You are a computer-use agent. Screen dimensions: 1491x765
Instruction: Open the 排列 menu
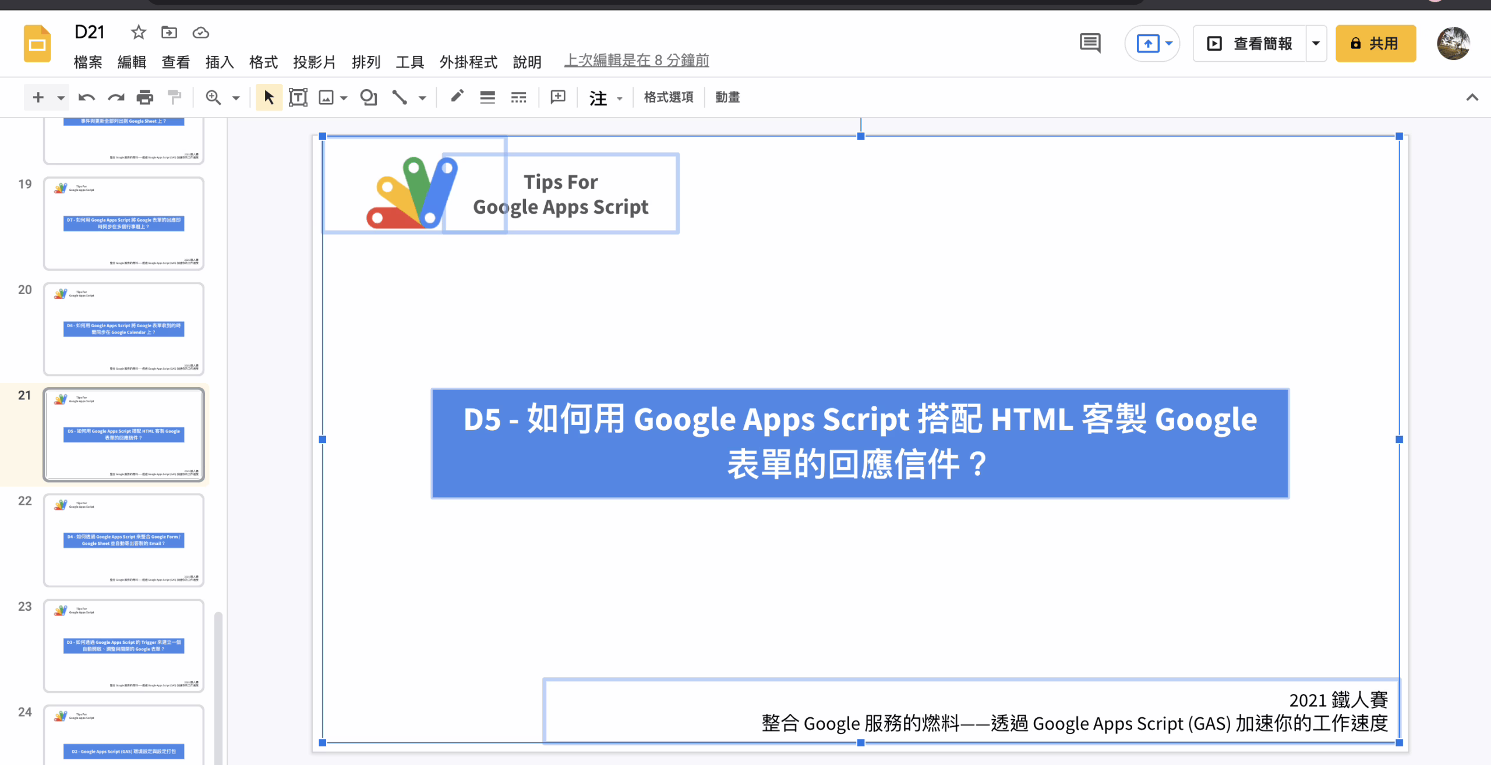pos(366,62)
